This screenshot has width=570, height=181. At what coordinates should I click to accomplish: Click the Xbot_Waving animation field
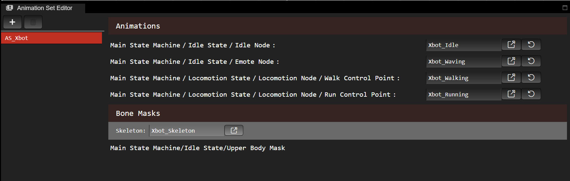[x=463, y=61]
